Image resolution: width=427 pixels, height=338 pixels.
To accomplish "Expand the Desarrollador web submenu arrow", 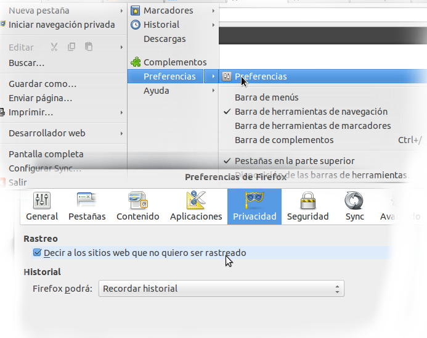I will 121,134.
